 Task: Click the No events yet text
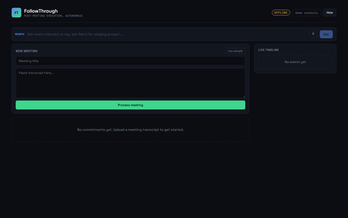(x=295, y=62)
